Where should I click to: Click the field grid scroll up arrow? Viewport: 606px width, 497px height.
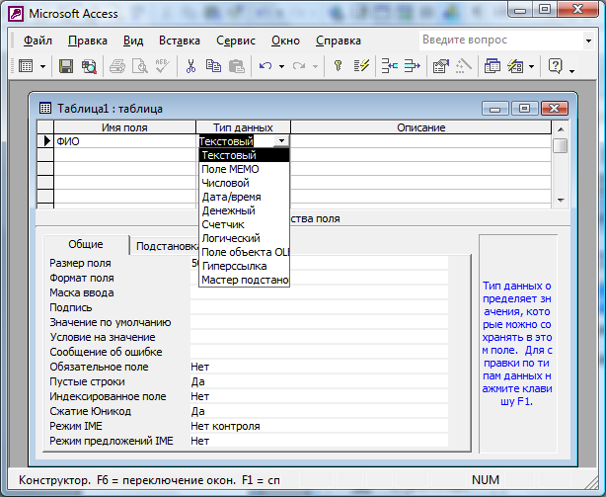561,129
